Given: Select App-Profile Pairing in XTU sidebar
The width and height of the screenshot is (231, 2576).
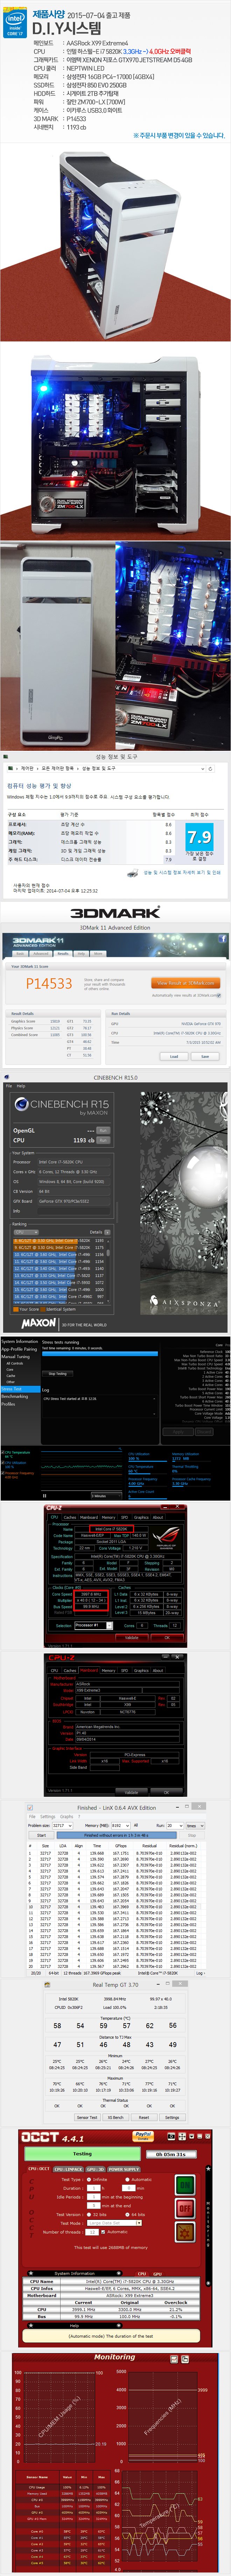Looking at the screenshot, I should point(19,1350).
